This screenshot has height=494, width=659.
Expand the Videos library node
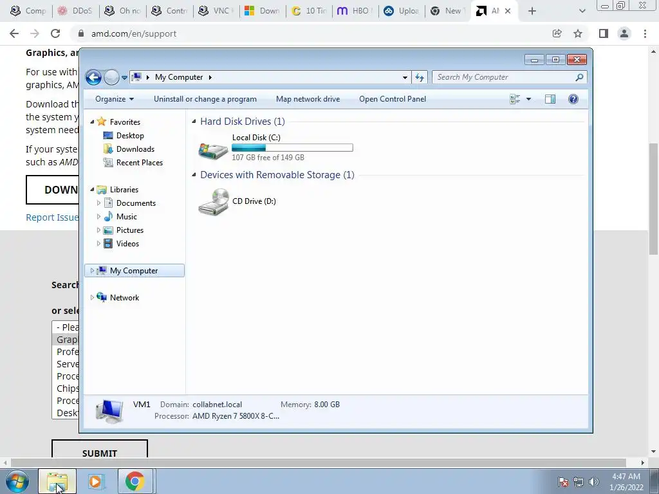98,244
